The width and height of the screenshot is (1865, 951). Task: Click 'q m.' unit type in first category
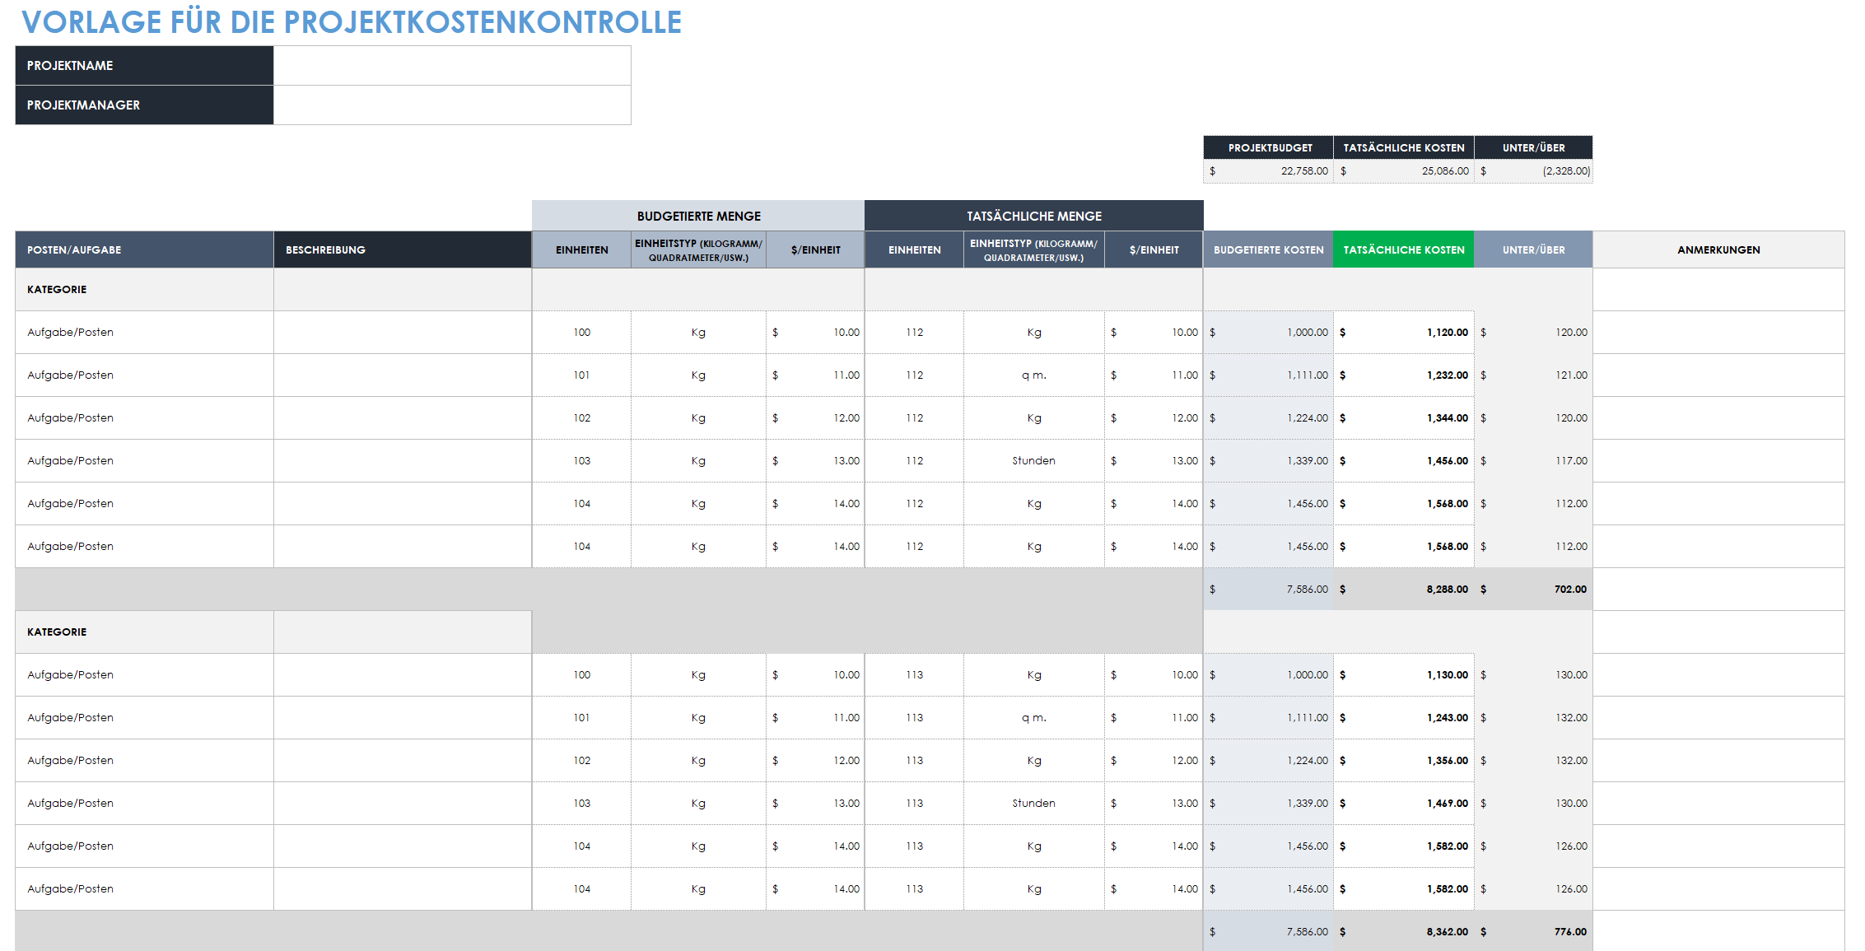1034,375
